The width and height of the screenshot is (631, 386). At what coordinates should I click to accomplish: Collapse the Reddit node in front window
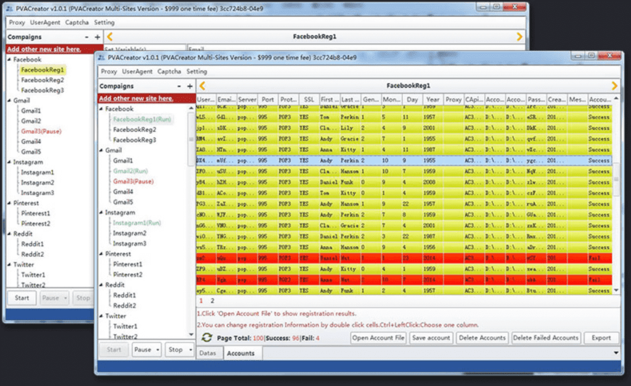click(101, 285)
